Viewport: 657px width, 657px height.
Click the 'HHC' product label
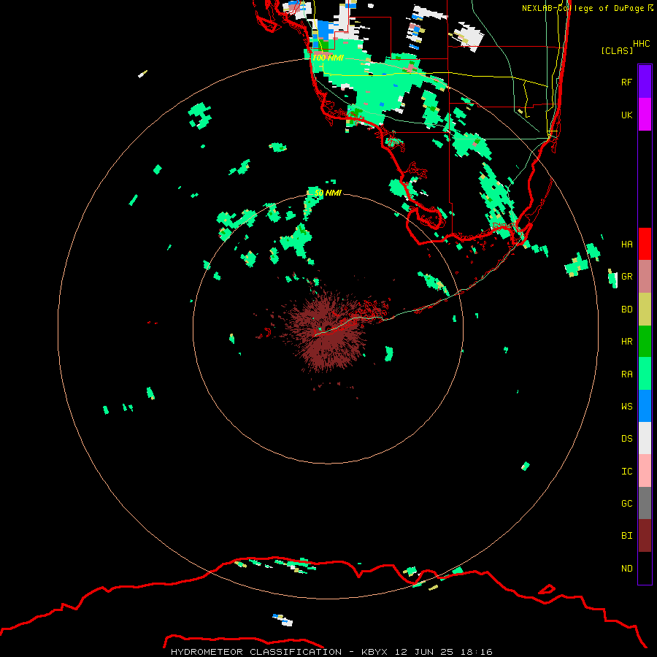pyautogui.click(x=641, y=44)
